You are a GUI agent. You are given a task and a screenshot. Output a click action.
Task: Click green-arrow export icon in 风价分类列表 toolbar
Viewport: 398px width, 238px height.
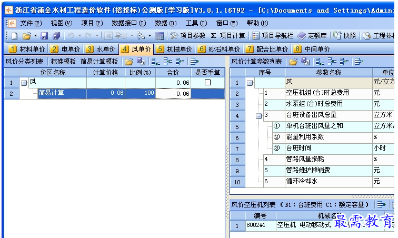(x=195, y=62)
